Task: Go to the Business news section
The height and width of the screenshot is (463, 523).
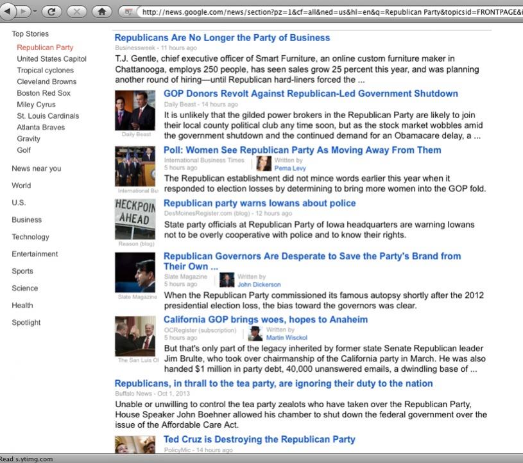Action: click(27, 220)
